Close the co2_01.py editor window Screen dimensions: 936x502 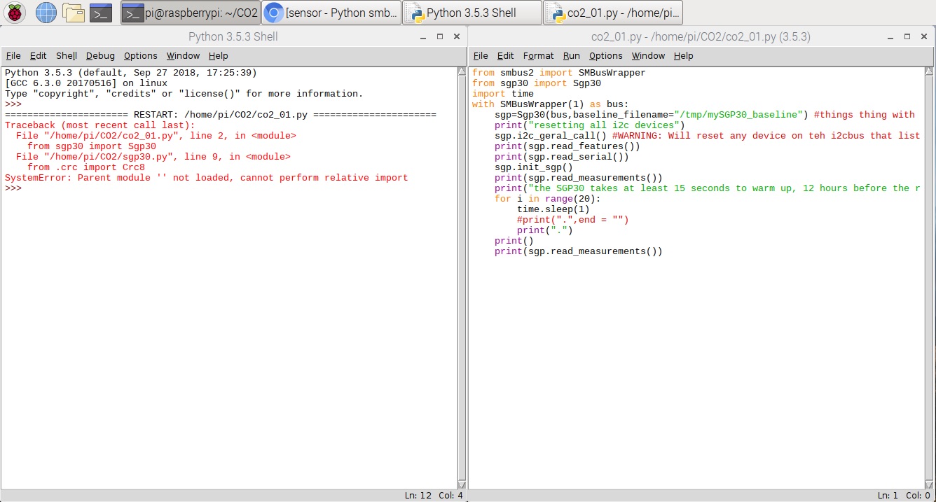[924, 36]
